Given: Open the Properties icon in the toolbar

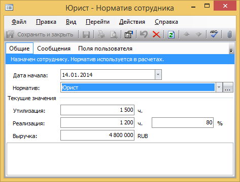Looking at the screenshot, I should pyautogui.click(x=129, y=34).
